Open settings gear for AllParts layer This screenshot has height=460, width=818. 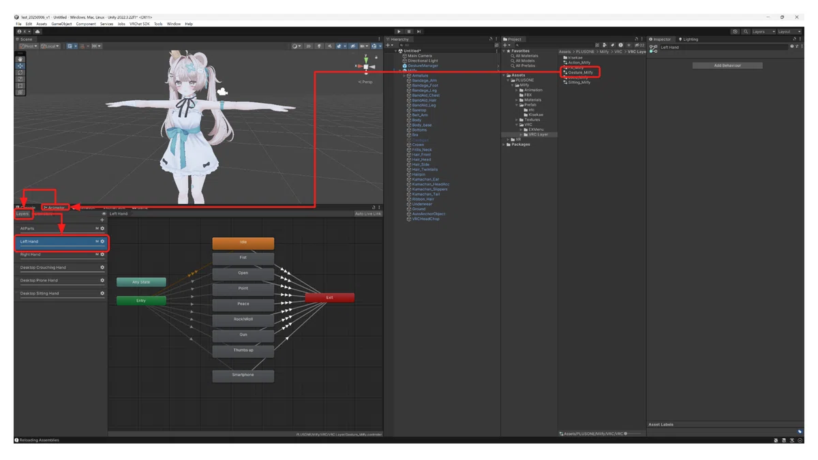pyautogui.click(x=102, y=228)
